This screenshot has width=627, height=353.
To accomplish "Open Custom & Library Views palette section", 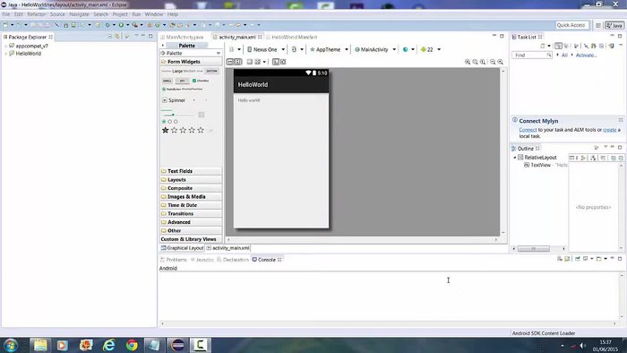I will click(x=191, y=239).
